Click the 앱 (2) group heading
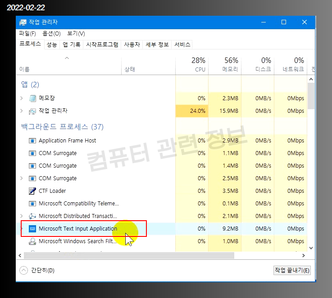The width and height of the screenshot is (332, 298). click(x=30, y=85)
